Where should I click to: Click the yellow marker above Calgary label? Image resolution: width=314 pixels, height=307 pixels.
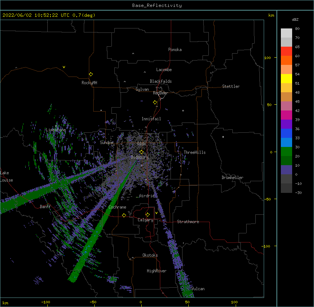[148, 215]
